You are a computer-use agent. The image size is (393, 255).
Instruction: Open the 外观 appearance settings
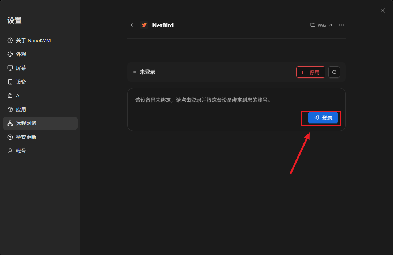[40, 54]
